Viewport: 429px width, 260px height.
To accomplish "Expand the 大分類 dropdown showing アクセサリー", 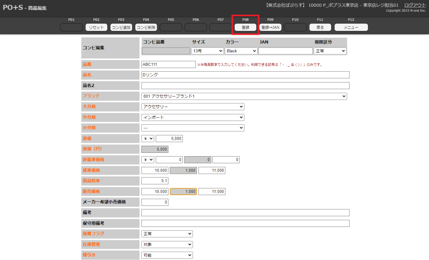I will (193, 107).
